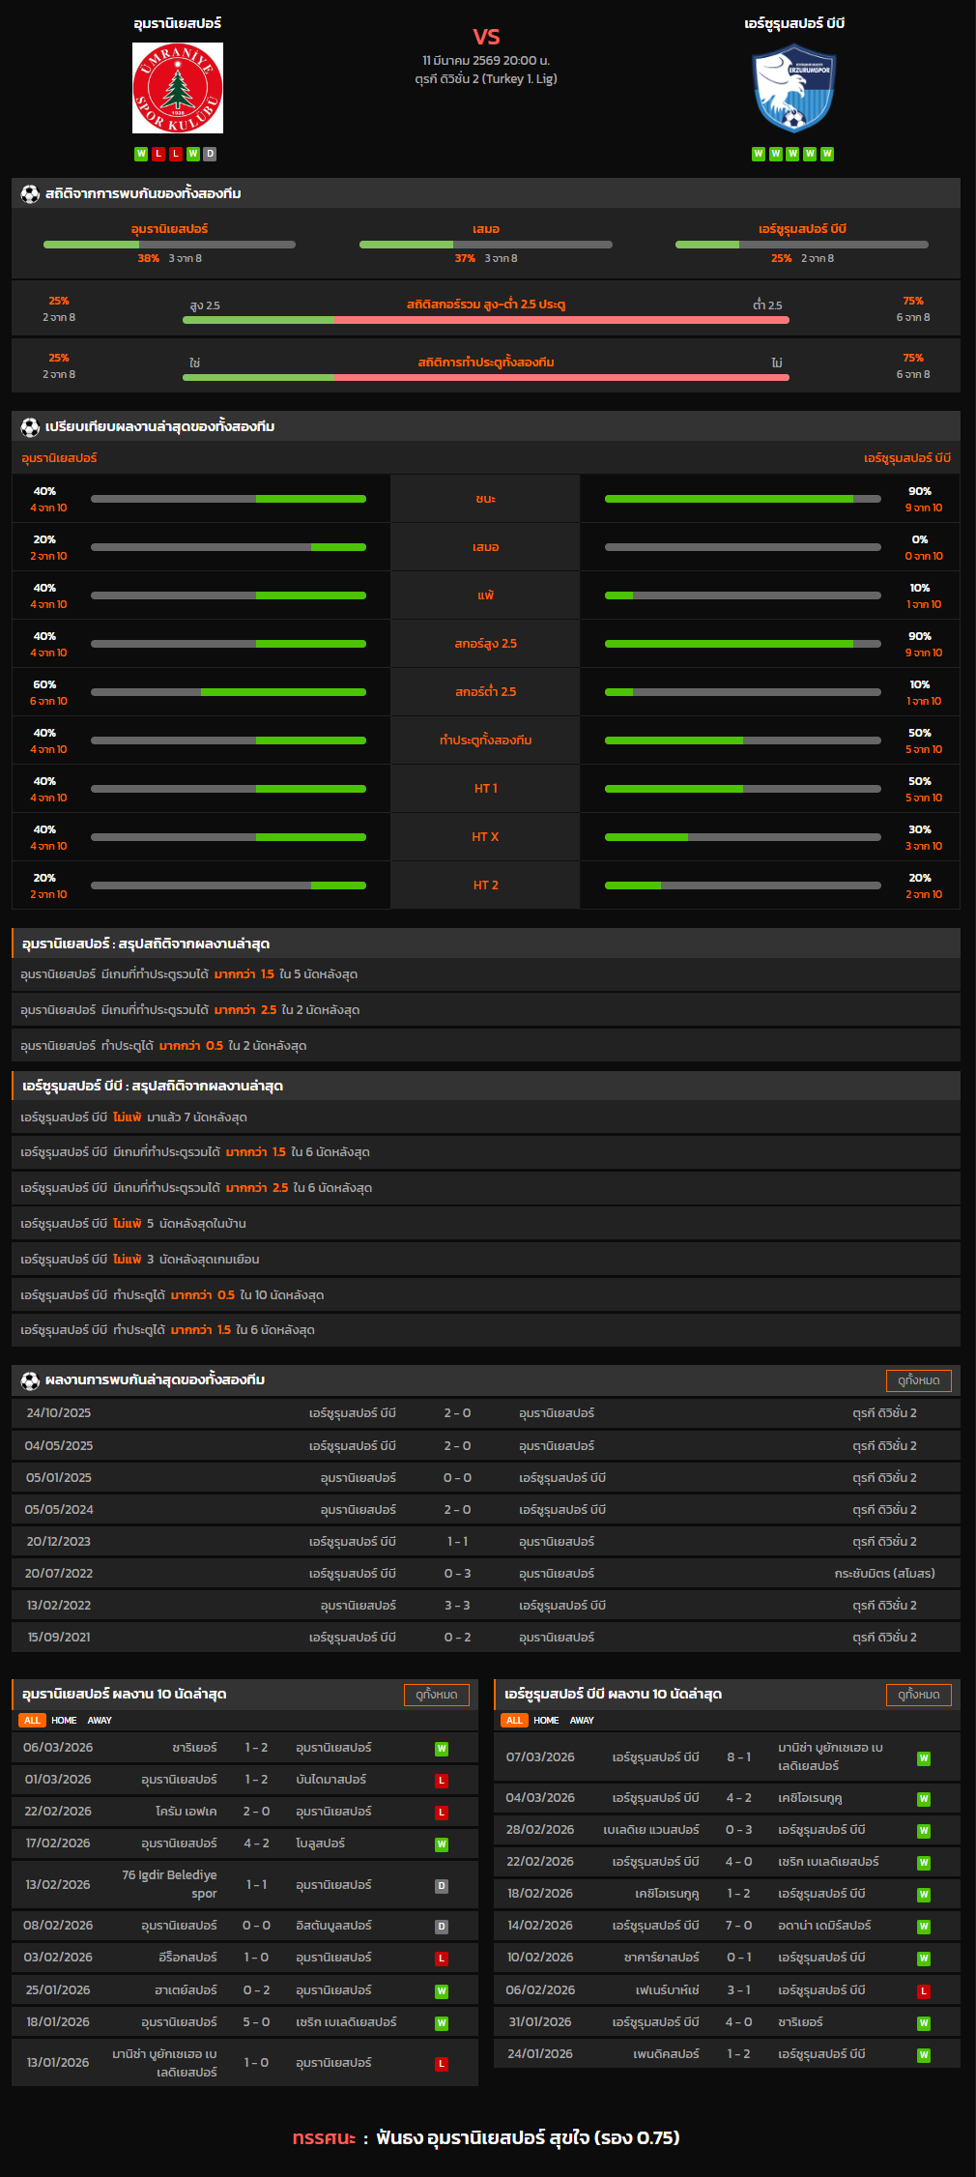Select HOME filter in Erzurumspor last 10 matches
976x2177 pixels.
click(546, 1720)
